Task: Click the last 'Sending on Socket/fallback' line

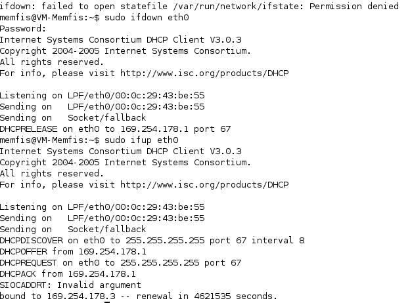Action: click(73, 229)
